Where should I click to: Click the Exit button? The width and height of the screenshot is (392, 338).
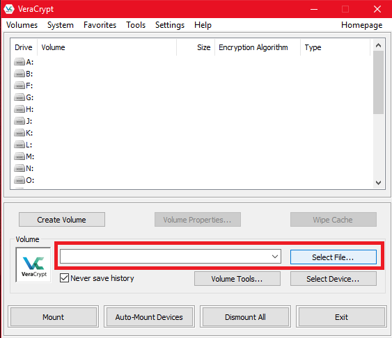pyautogui.click(x=341, y=316)
